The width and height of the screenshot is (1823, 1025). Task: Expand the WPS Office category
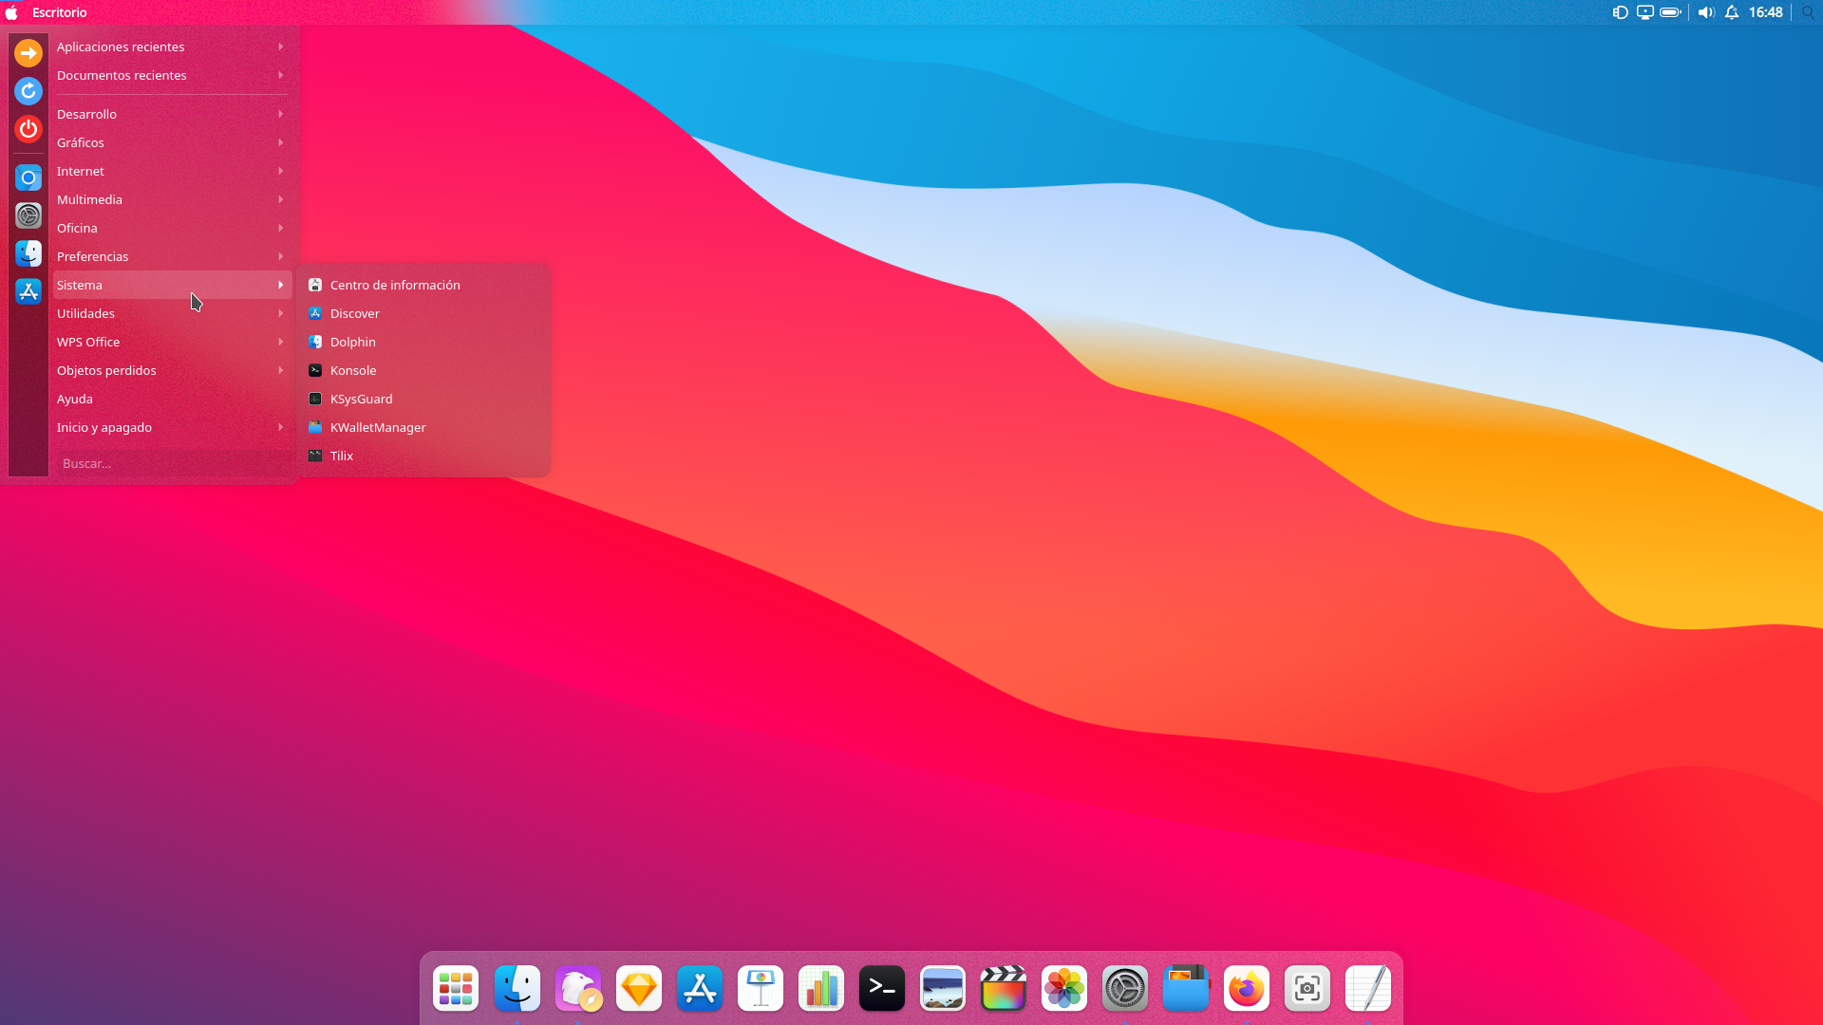pos(172,342)
